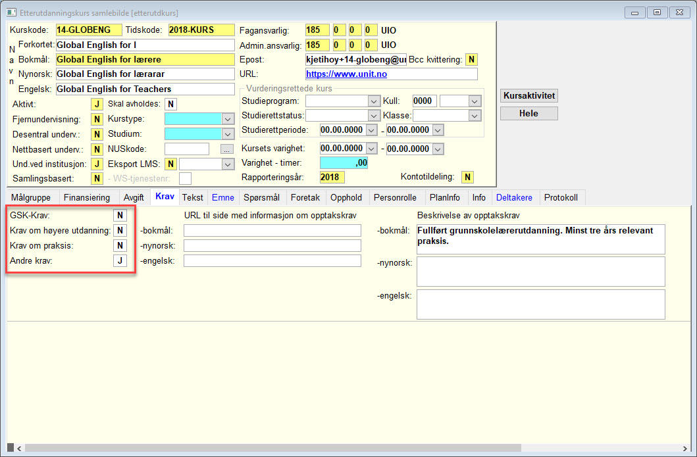Switch to the Finansiering tab
The image size is (697, 457).
[x=87, y=198]
